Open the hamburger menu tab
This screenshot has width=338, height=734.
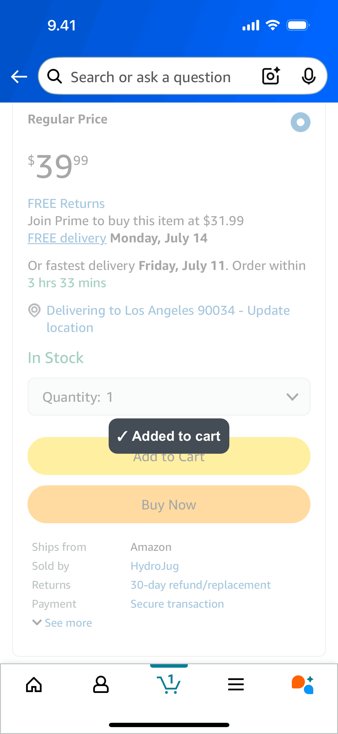[x=236, y=684]
